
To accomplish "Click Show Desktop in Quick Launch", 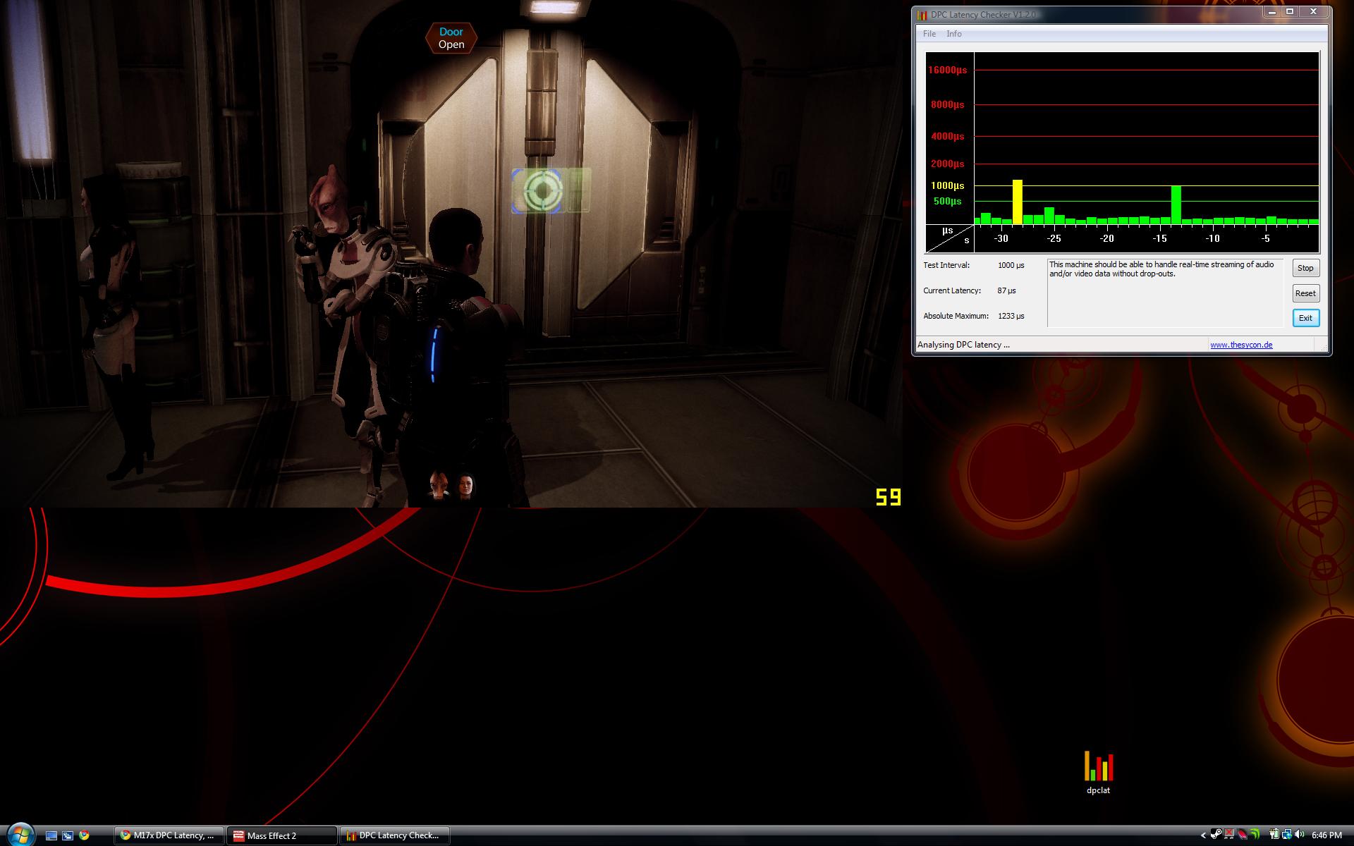I will click(x=51, y=835).
